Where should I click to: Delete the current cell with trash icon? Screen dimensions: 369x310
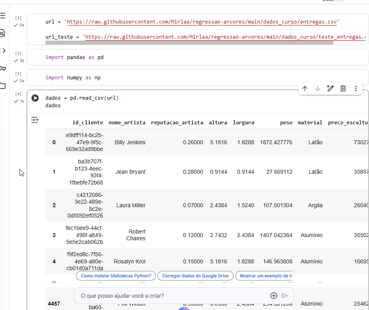343,88
